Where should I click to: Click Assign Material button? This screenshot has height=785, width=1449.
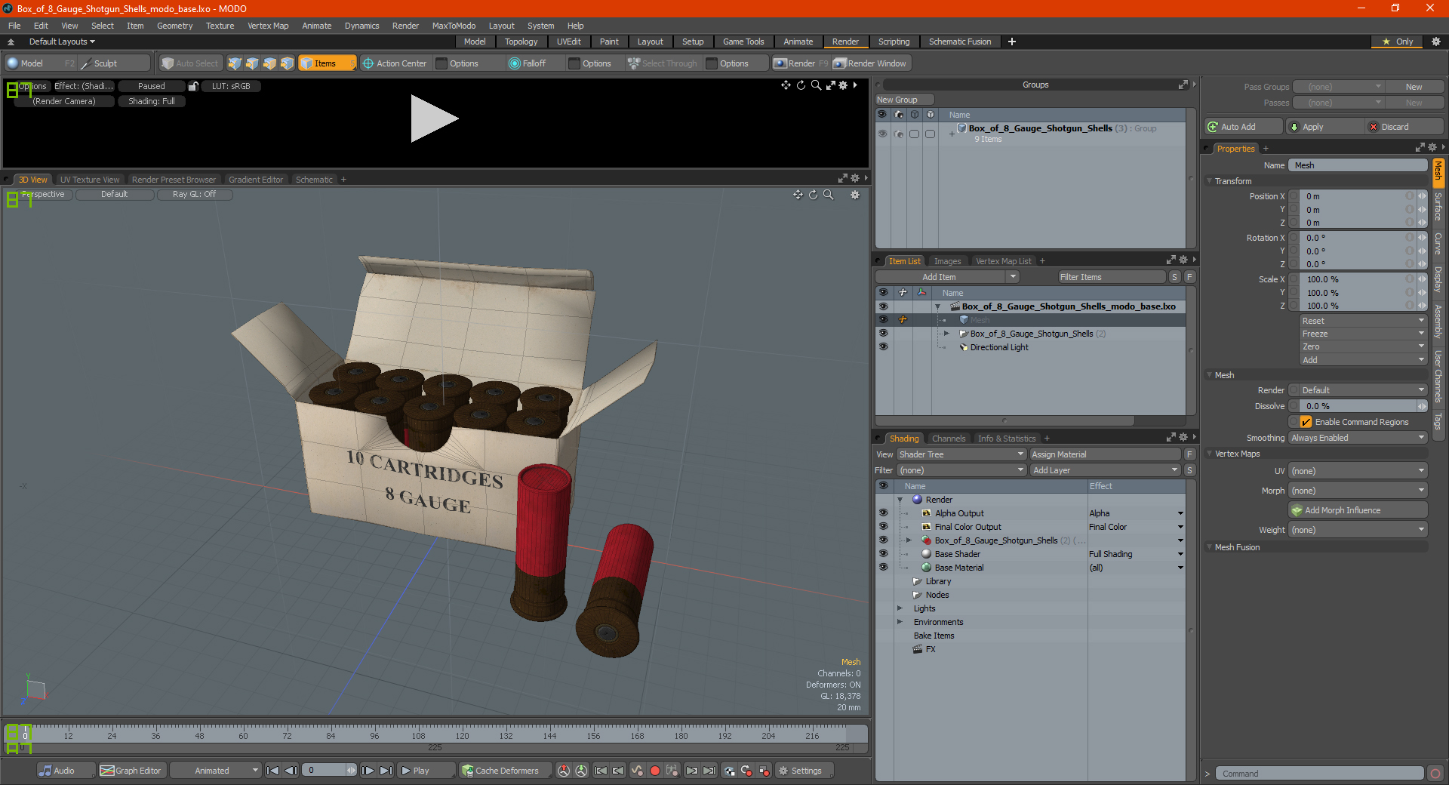[x=1105, y=454]
